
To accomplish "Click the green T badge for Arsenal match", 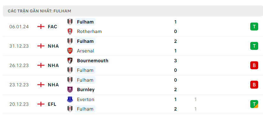I will coord(254,46).
